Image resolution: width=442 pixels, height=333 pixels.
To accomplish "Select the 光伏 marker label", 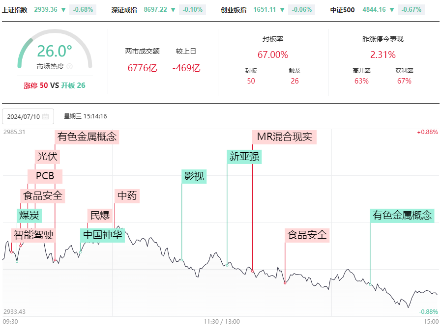I will pos(47,157).
